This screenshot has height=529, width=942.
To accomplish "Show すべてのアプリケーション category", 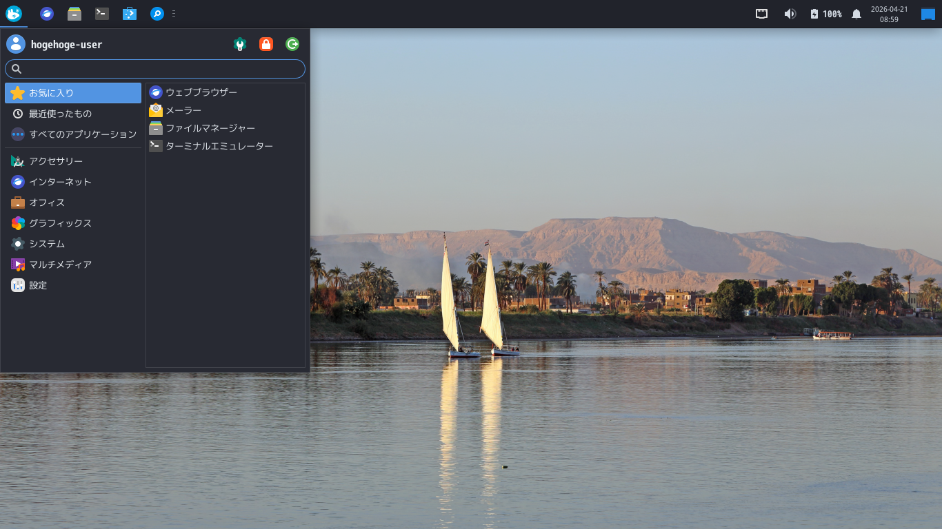I will click(x=73, y=134).
